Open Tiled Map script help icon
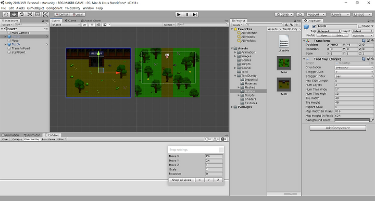The image size is (375, 201). 364,59
